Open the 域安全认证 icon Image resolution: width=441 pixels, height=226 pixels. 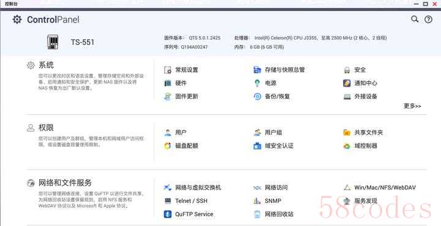pos(257,146)
